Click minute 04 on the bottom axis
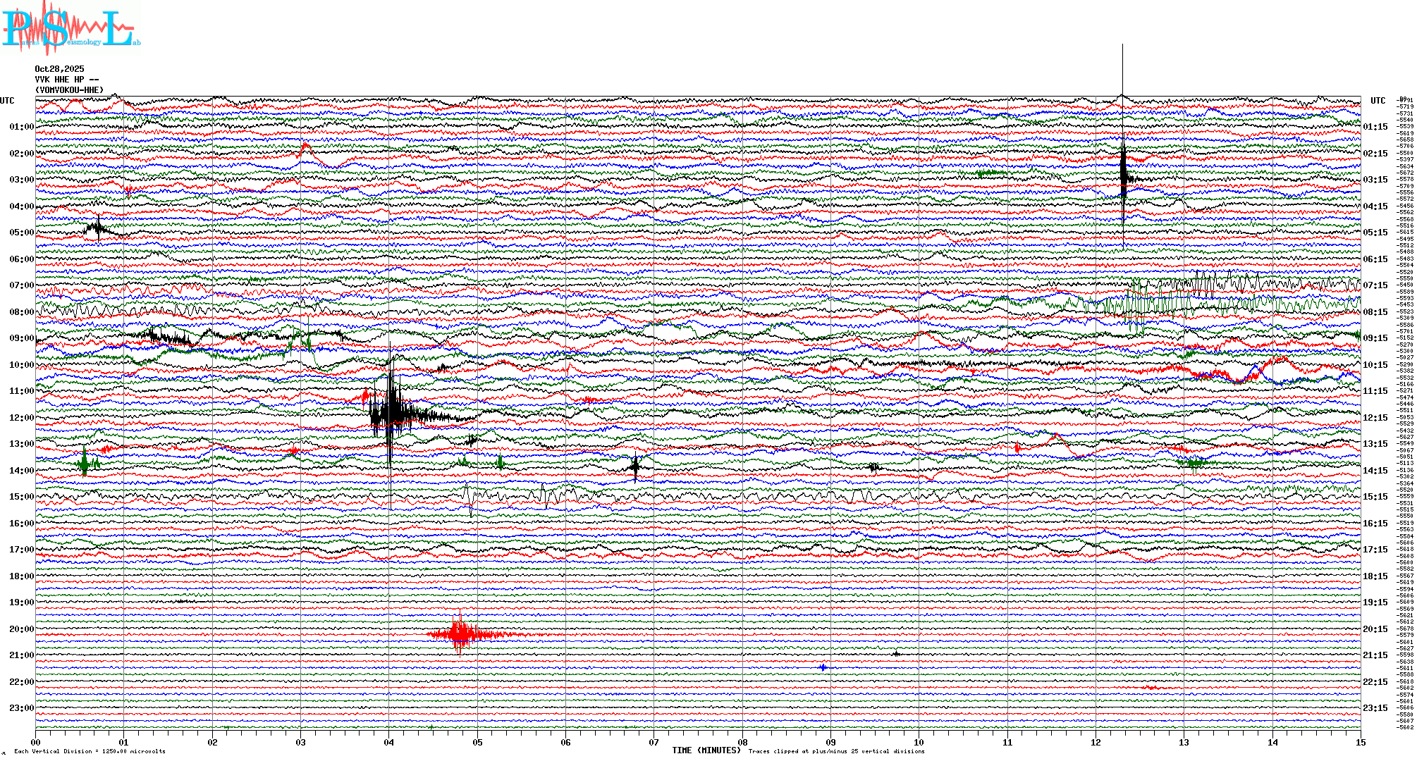 coord(389,742)
